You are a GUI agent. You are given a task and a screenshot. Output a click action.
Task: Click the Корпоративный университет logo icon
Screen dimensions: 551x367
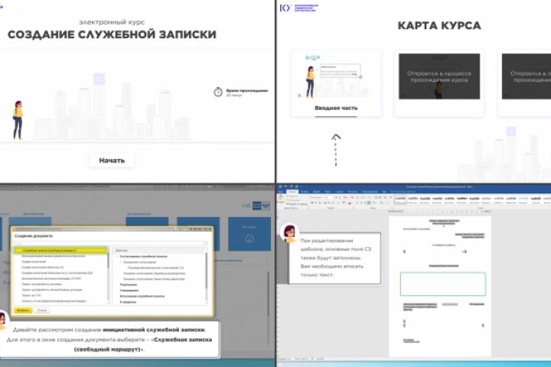click(x=285, y=8)
